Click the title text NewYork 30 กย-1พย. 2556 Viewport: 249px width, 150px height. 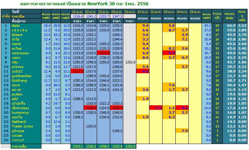pos(118,4)
